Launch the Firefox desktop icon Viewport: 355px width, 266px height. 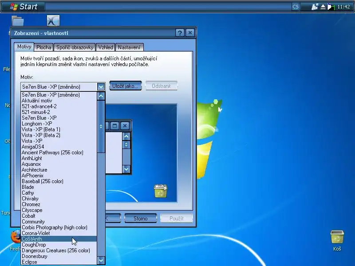(16, 240)
